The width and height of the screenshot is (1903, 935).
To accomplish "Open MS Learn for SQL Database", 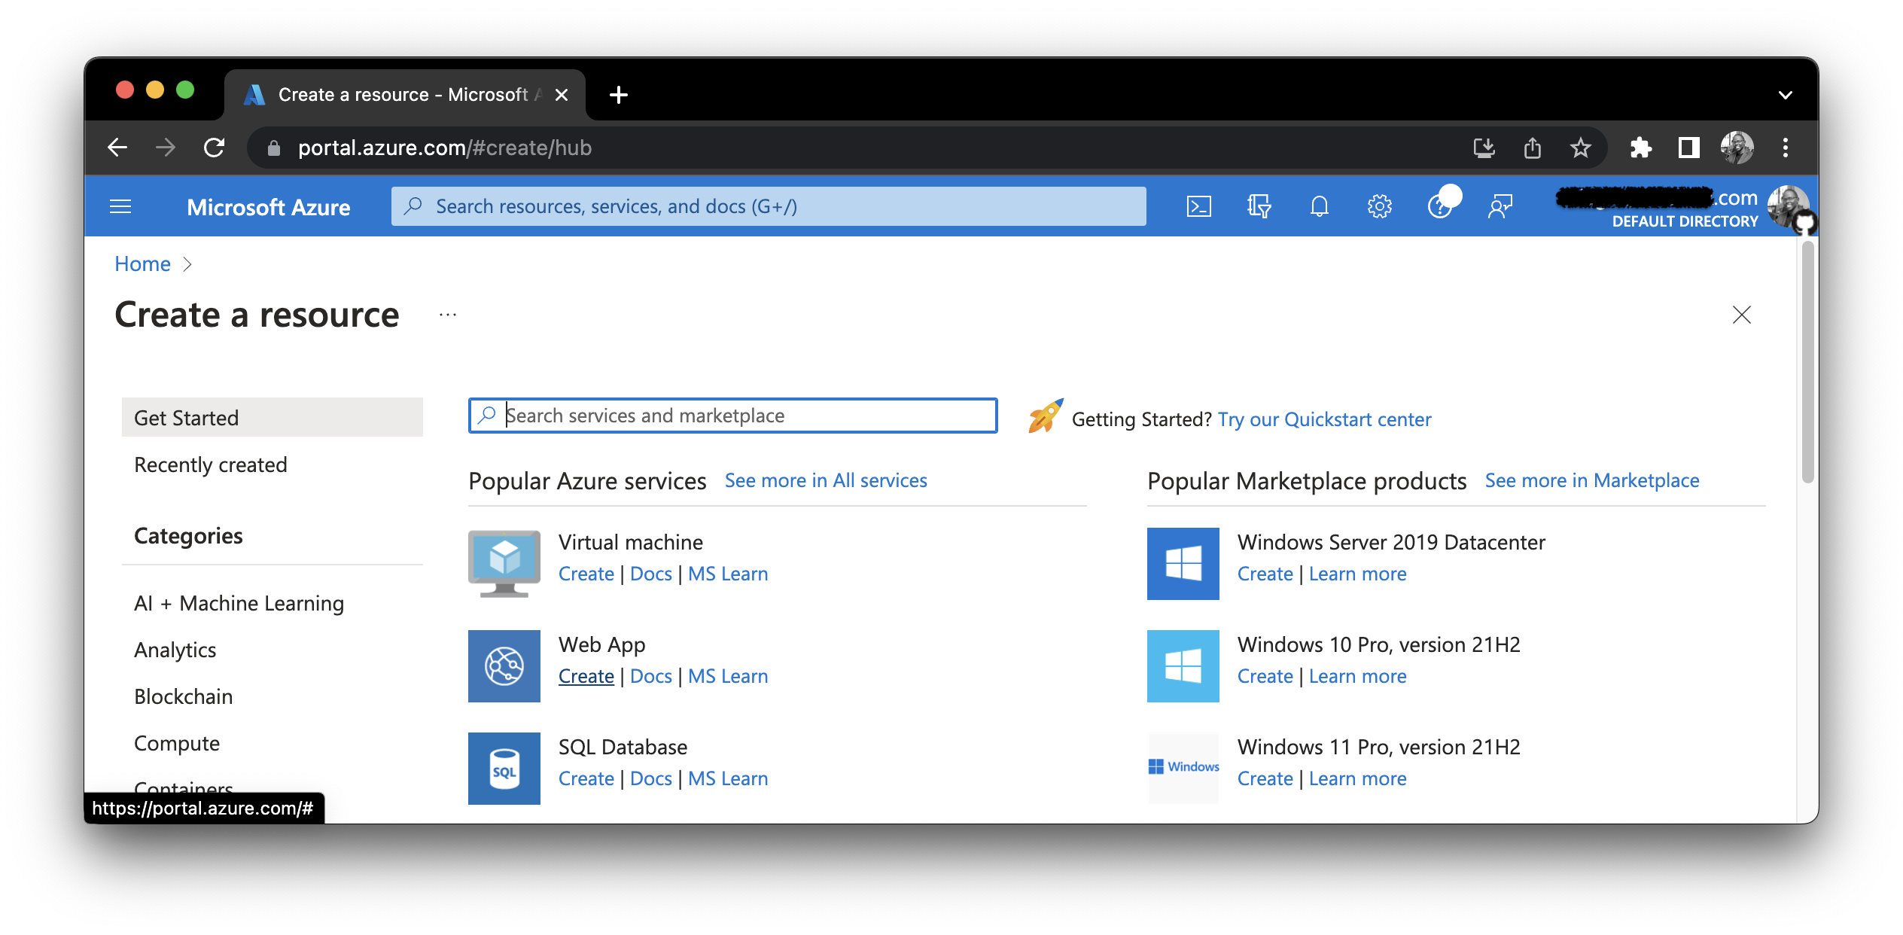I will tap(728, 778).
